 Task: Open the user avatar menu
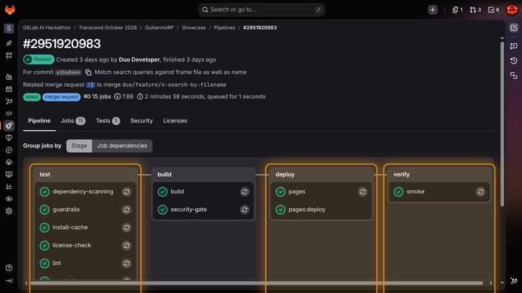[512, 10]
